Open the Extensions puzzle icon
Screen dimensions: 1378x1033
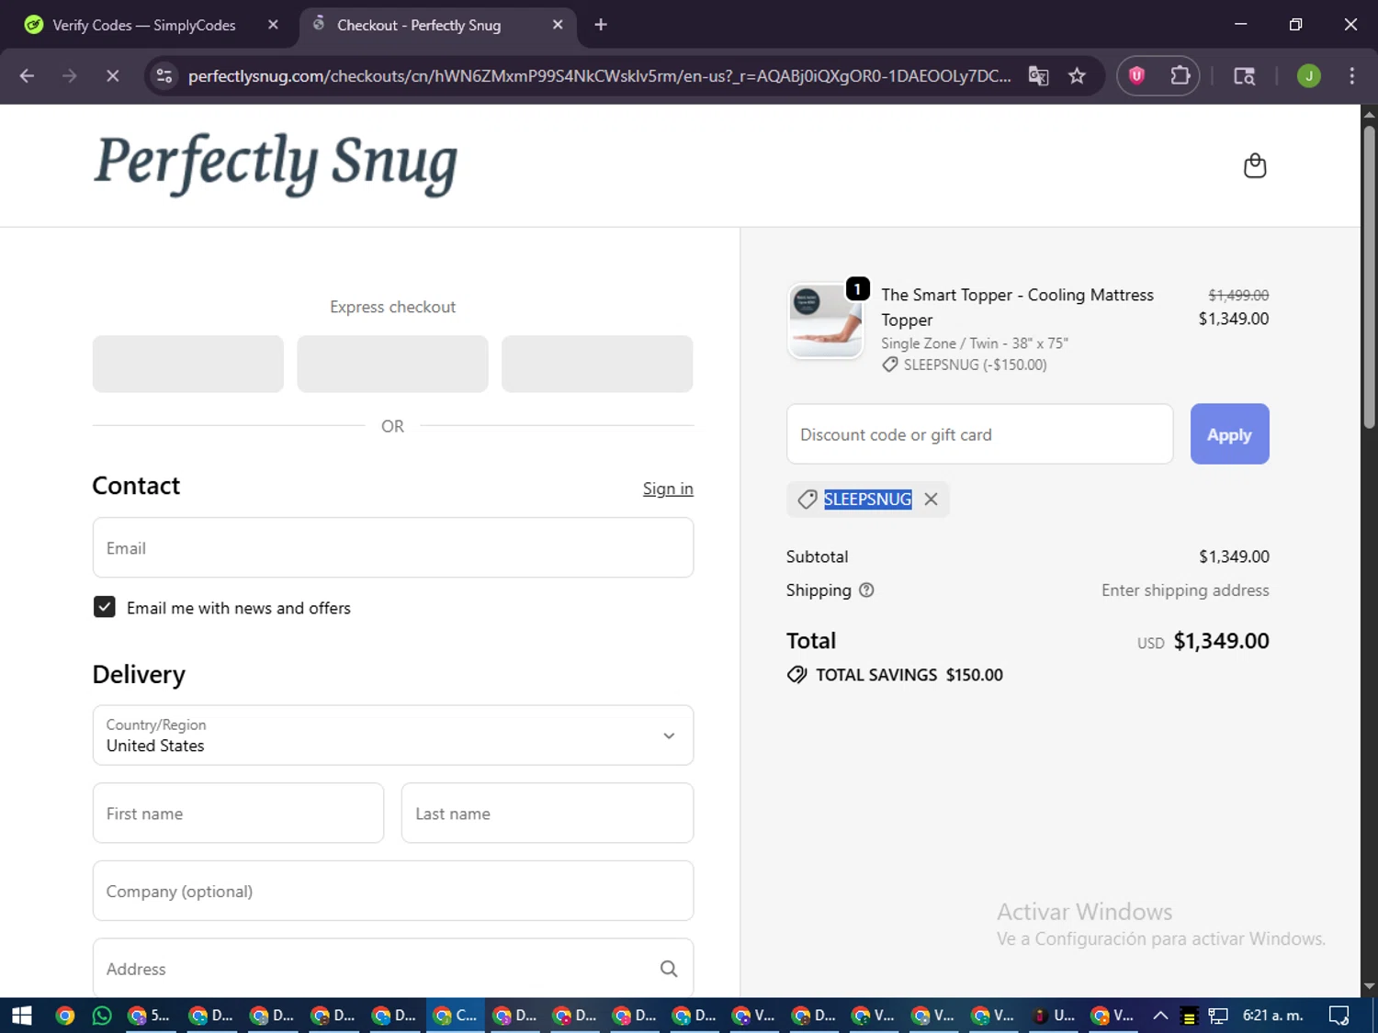(1180, 76)
